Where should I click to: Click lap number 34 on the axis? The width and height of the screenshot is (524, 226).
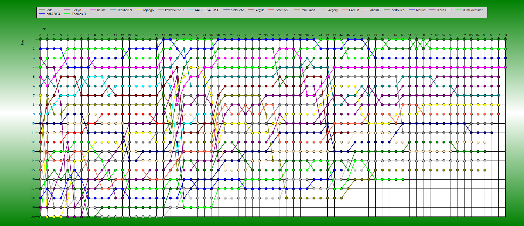tap(273, 36)
